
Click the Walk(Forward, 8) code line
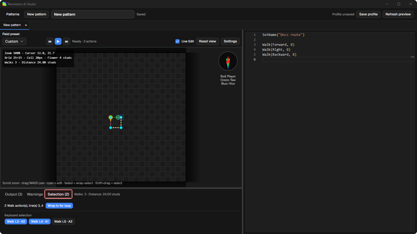click(278, 45)
